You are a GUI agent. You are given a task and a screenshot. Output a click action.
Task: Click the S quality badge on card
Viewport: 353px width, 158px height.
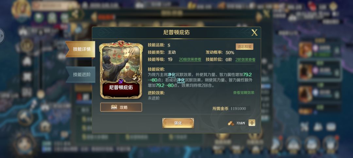pos(121,44)
